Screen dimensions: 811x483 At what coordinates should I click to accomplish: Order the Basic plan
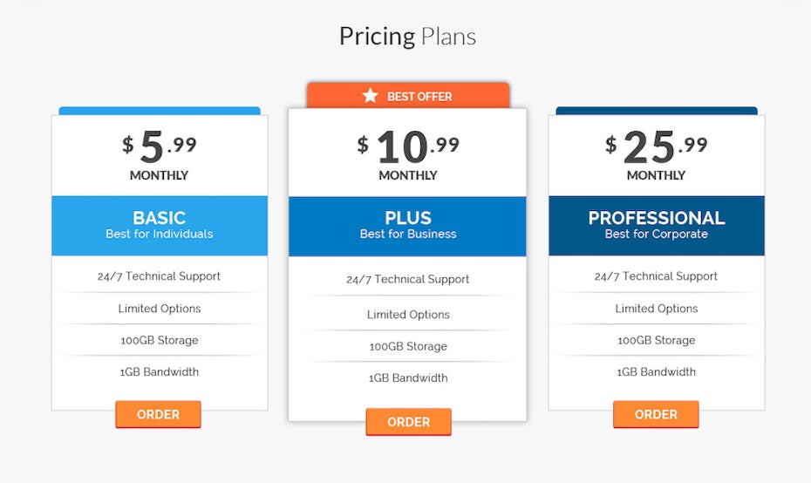(158, 414)
